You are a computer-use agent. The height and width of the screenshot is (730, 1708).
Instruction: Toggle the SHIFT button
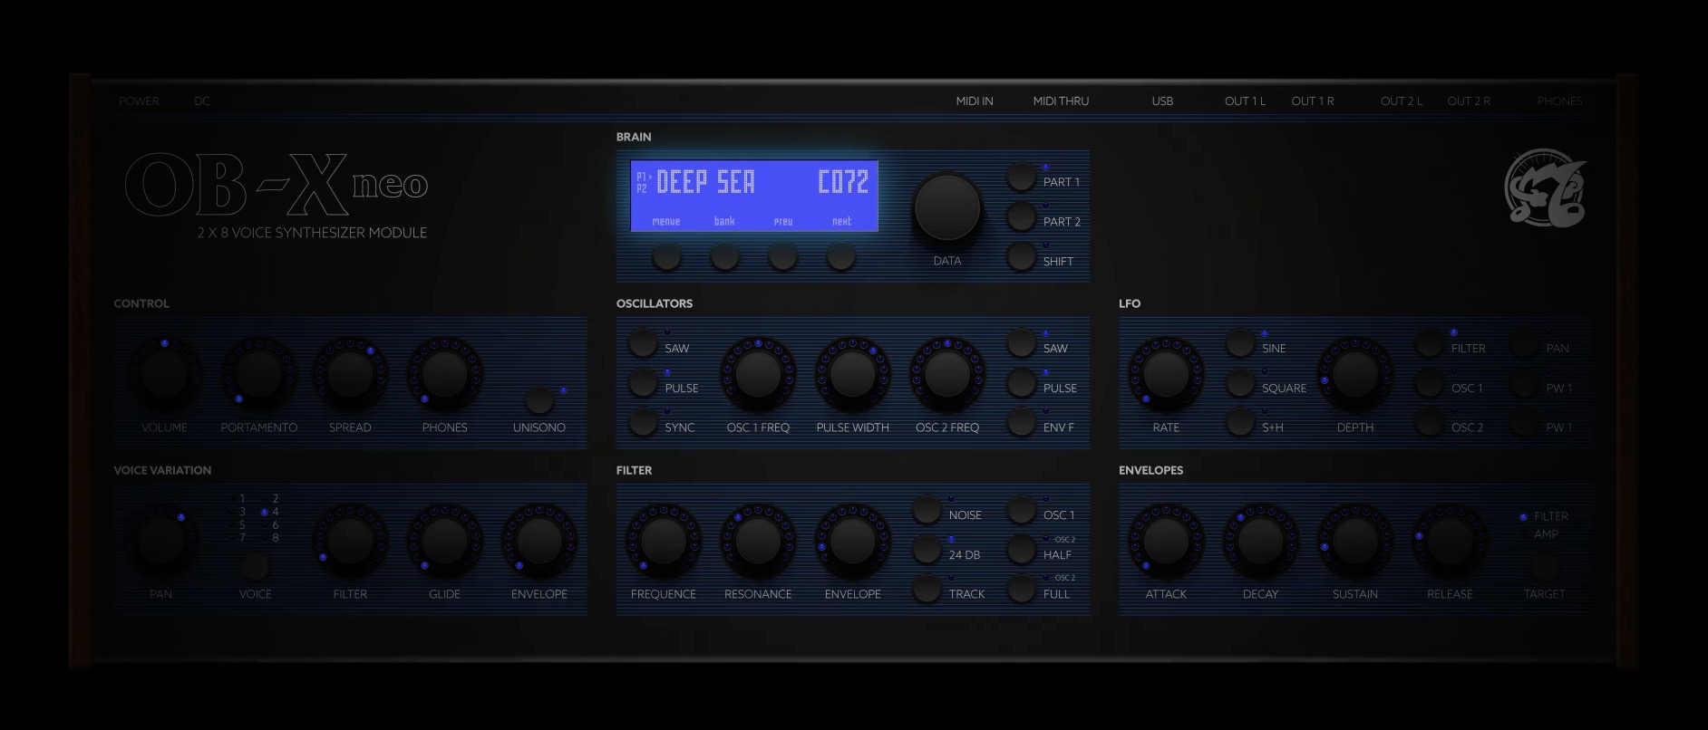coord(1021,257)
